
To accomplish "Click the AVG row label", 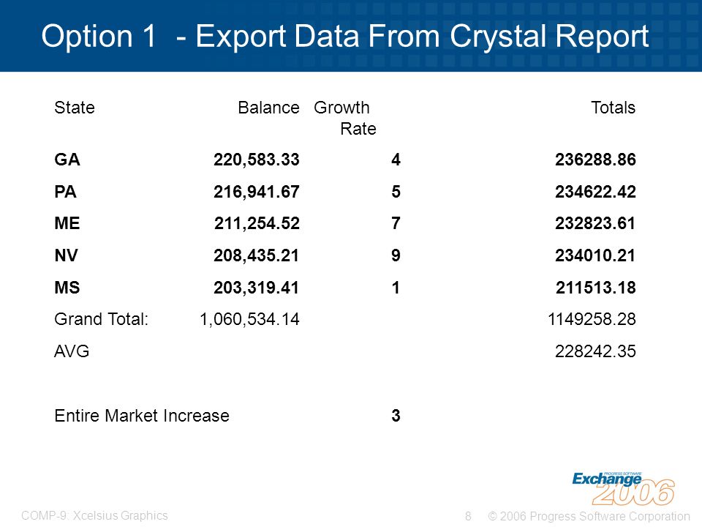I will [x=72, y=351].
